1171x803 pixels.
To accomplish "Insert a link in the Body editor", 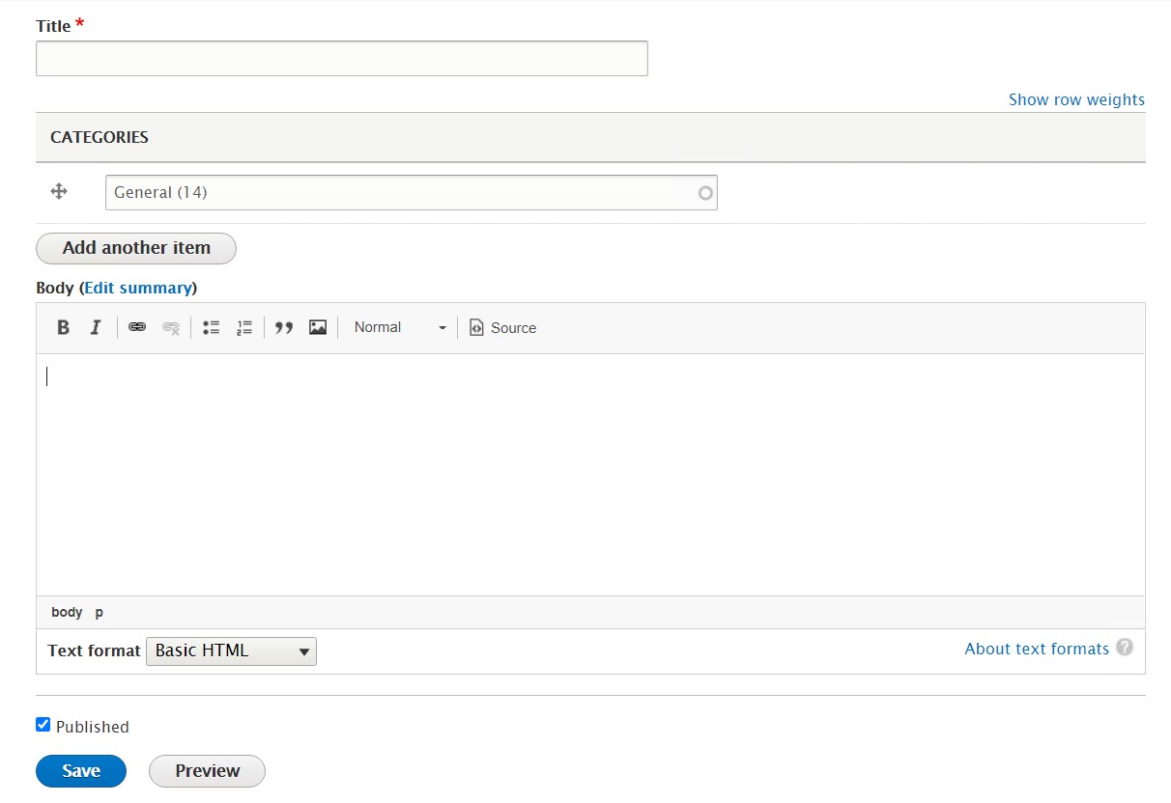I will point(136,327).
